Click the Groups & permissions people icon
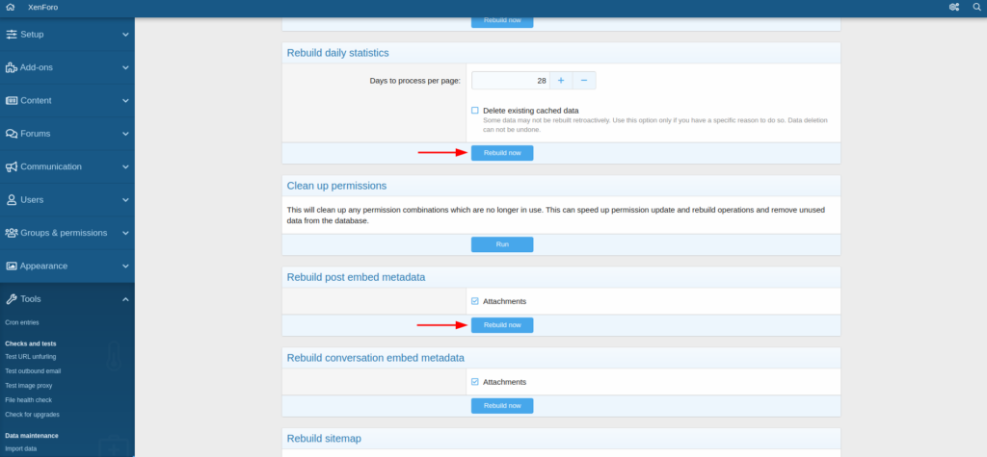 coord(12,233)
